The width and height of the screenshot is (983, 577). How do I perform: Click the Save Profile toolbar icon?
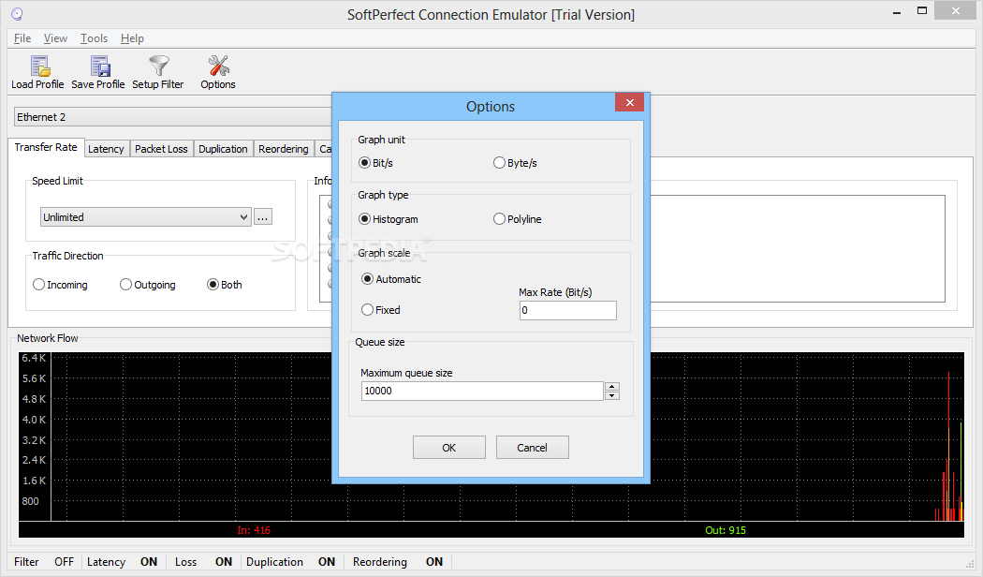click(x=98, y=72)
